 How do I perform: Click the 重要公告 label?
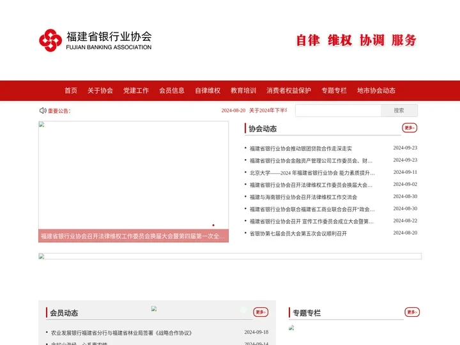[59, 111]
